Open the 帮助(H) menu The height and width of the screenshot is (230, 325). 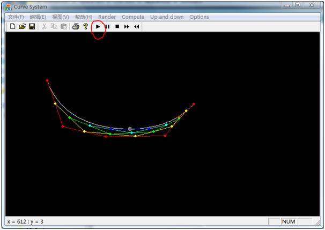tap(84, 17)
